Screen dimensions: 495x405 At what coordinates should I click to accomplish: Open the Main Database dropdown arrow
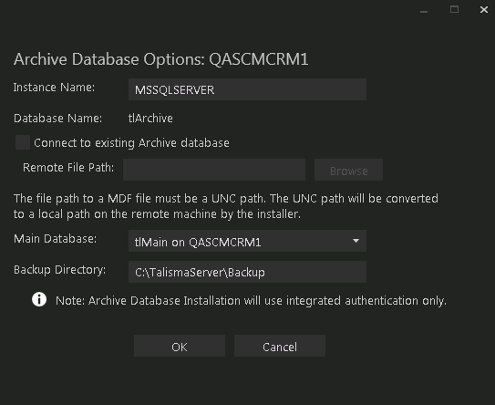coord(356,241)
